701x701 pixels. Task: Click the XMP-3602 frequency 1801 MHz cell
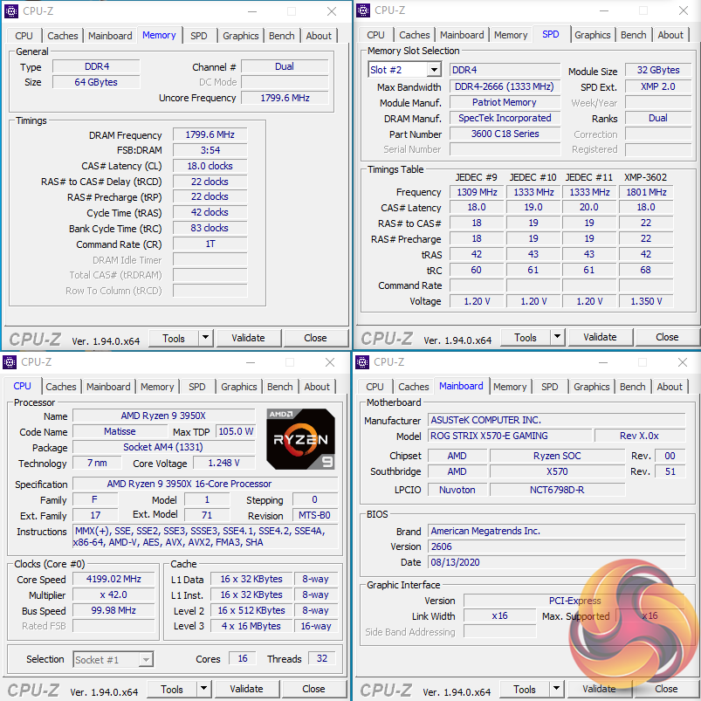(646, 192)
